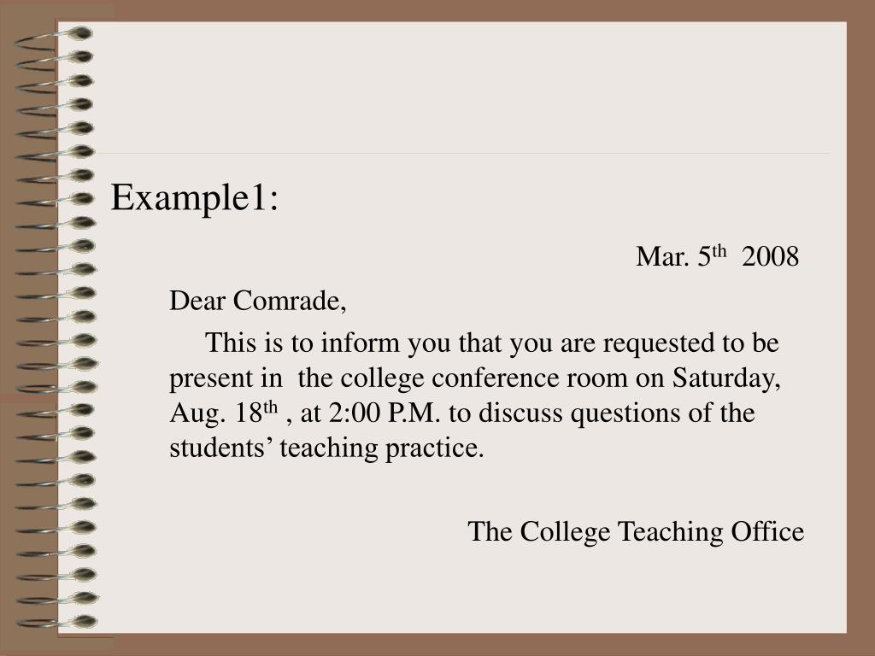Click the word 'requested' in the letter
The height and width of the screenshot is (656, 875).
coord(659,343)
